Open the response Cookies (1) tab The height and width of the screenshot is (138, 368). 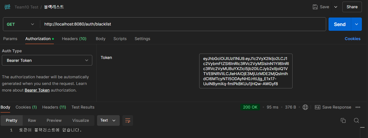tap(26, 107)
